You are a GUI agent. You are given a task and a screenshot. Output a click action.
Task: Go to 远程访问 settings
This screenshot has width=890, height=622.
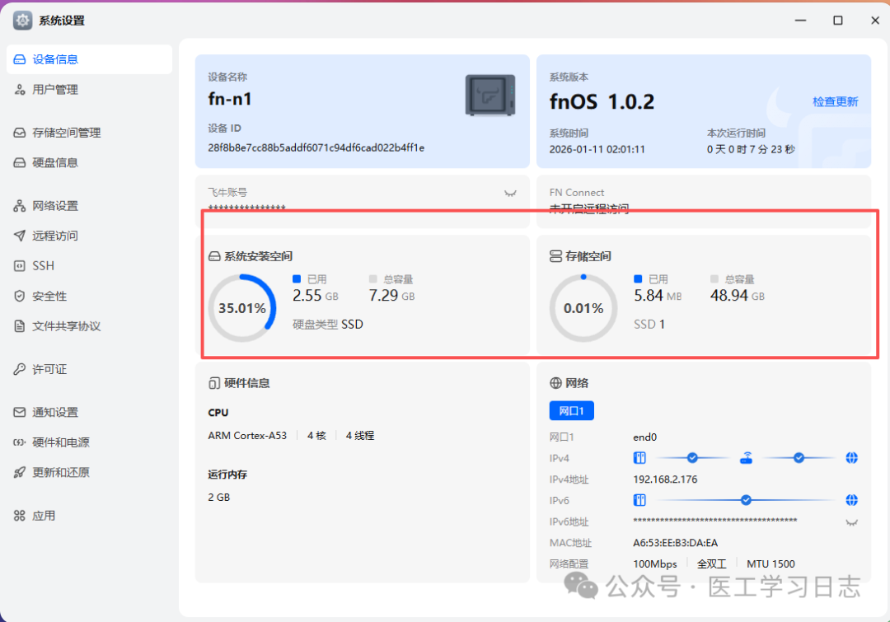55,236
